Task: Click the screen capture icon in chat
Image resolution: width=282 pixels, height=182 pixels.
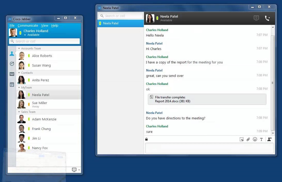Action: click(242, 139)
